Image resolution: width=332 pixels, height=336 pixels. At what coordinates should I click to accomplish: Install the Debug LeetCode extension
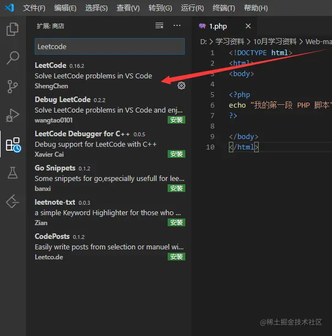(x=176, y=120)
